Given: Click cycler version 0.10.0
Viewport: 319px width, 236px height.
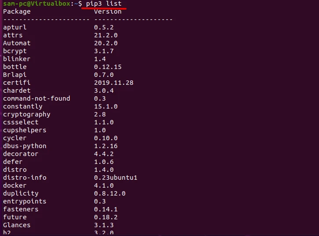Looking at the screenshot, I should point(106,138).
